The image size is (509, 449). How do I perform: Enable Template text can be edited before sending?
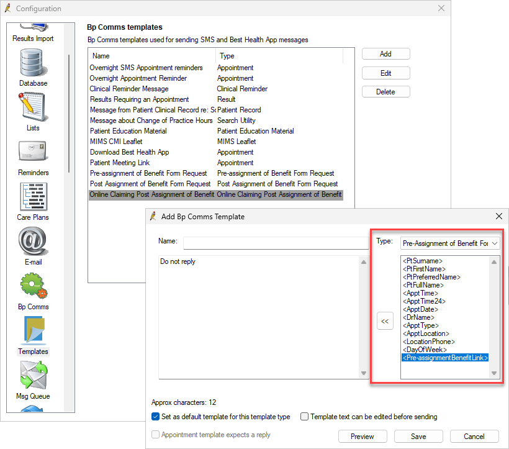[x=304, y=417]
